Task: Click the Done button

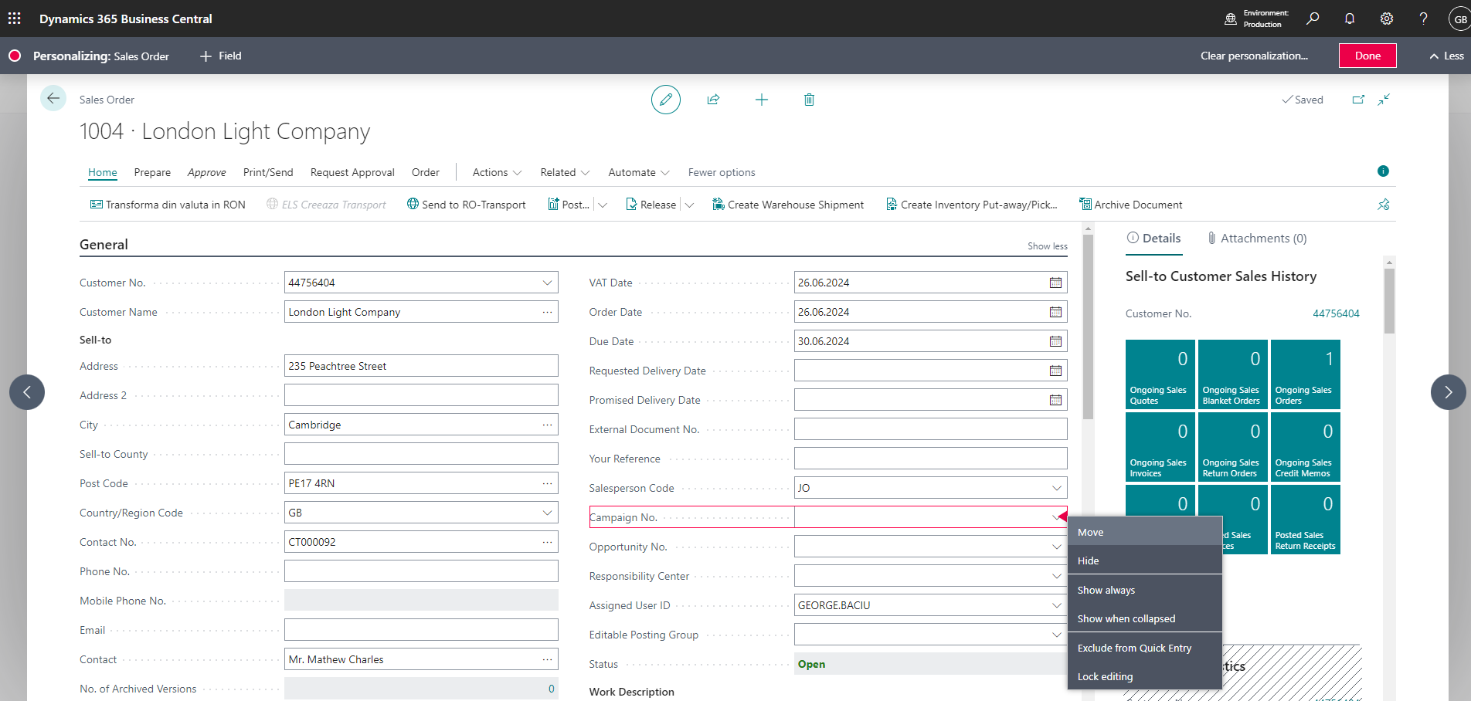Action: [1367, 56]
